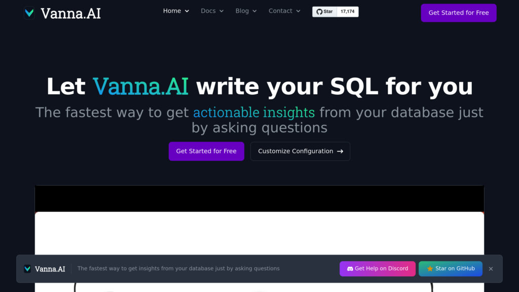This screenshot has height=292, width=519.
Task: Click the GitHub Star badge icon
Action: point(324,12)
